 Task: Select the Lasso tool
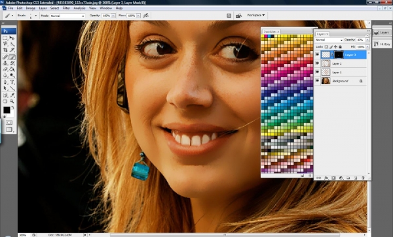(5, 44)
